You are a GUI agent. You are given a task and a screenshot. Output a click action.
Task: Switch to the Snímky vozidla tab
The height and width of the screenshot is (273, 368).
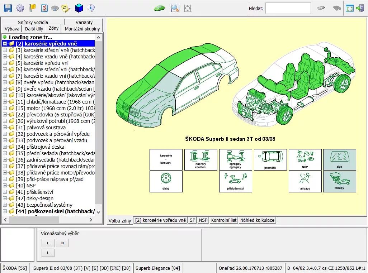[x=33, y=22]
